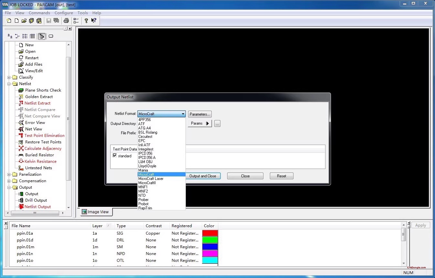Toggle the tree view button in the sidebar panel
This screenshot has height=278, width=435.
pos(42,36)
